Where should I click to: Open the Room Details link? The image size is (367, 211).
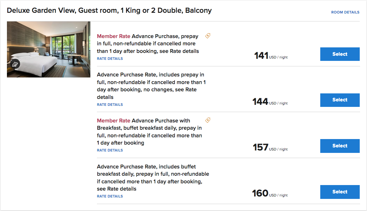click(345, 12)
